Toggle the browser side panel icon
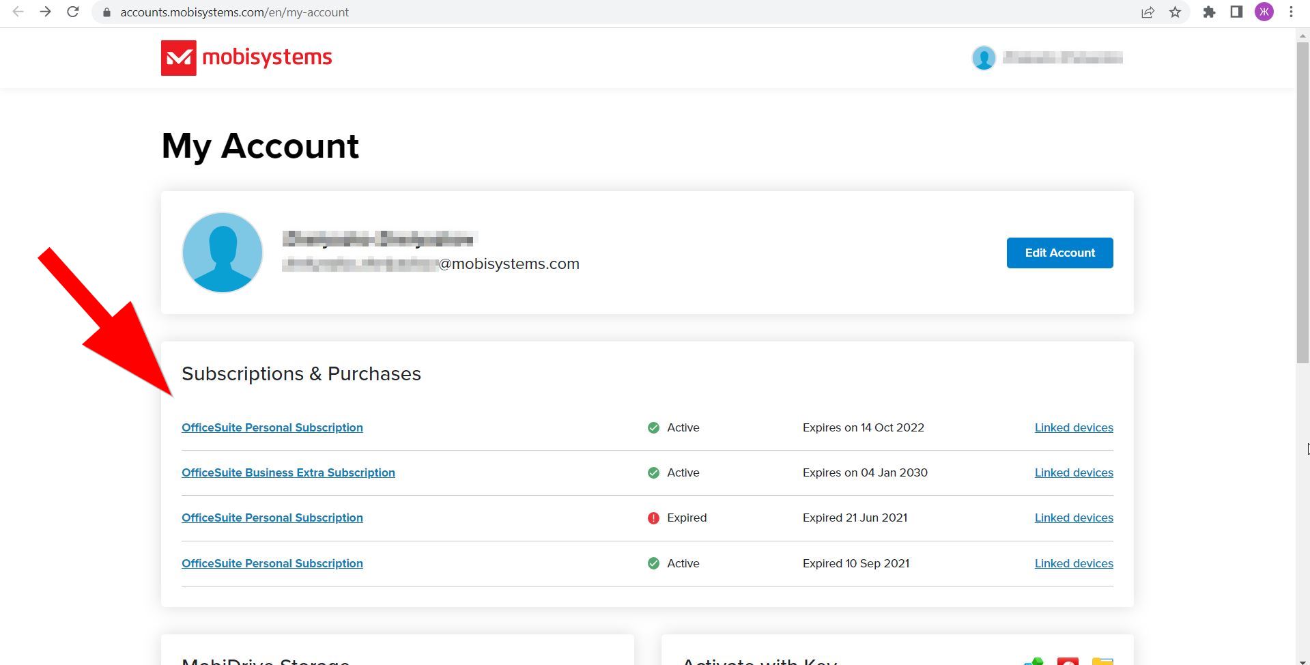Viewport: 1310px width, 665px height. pos(1236,12)
